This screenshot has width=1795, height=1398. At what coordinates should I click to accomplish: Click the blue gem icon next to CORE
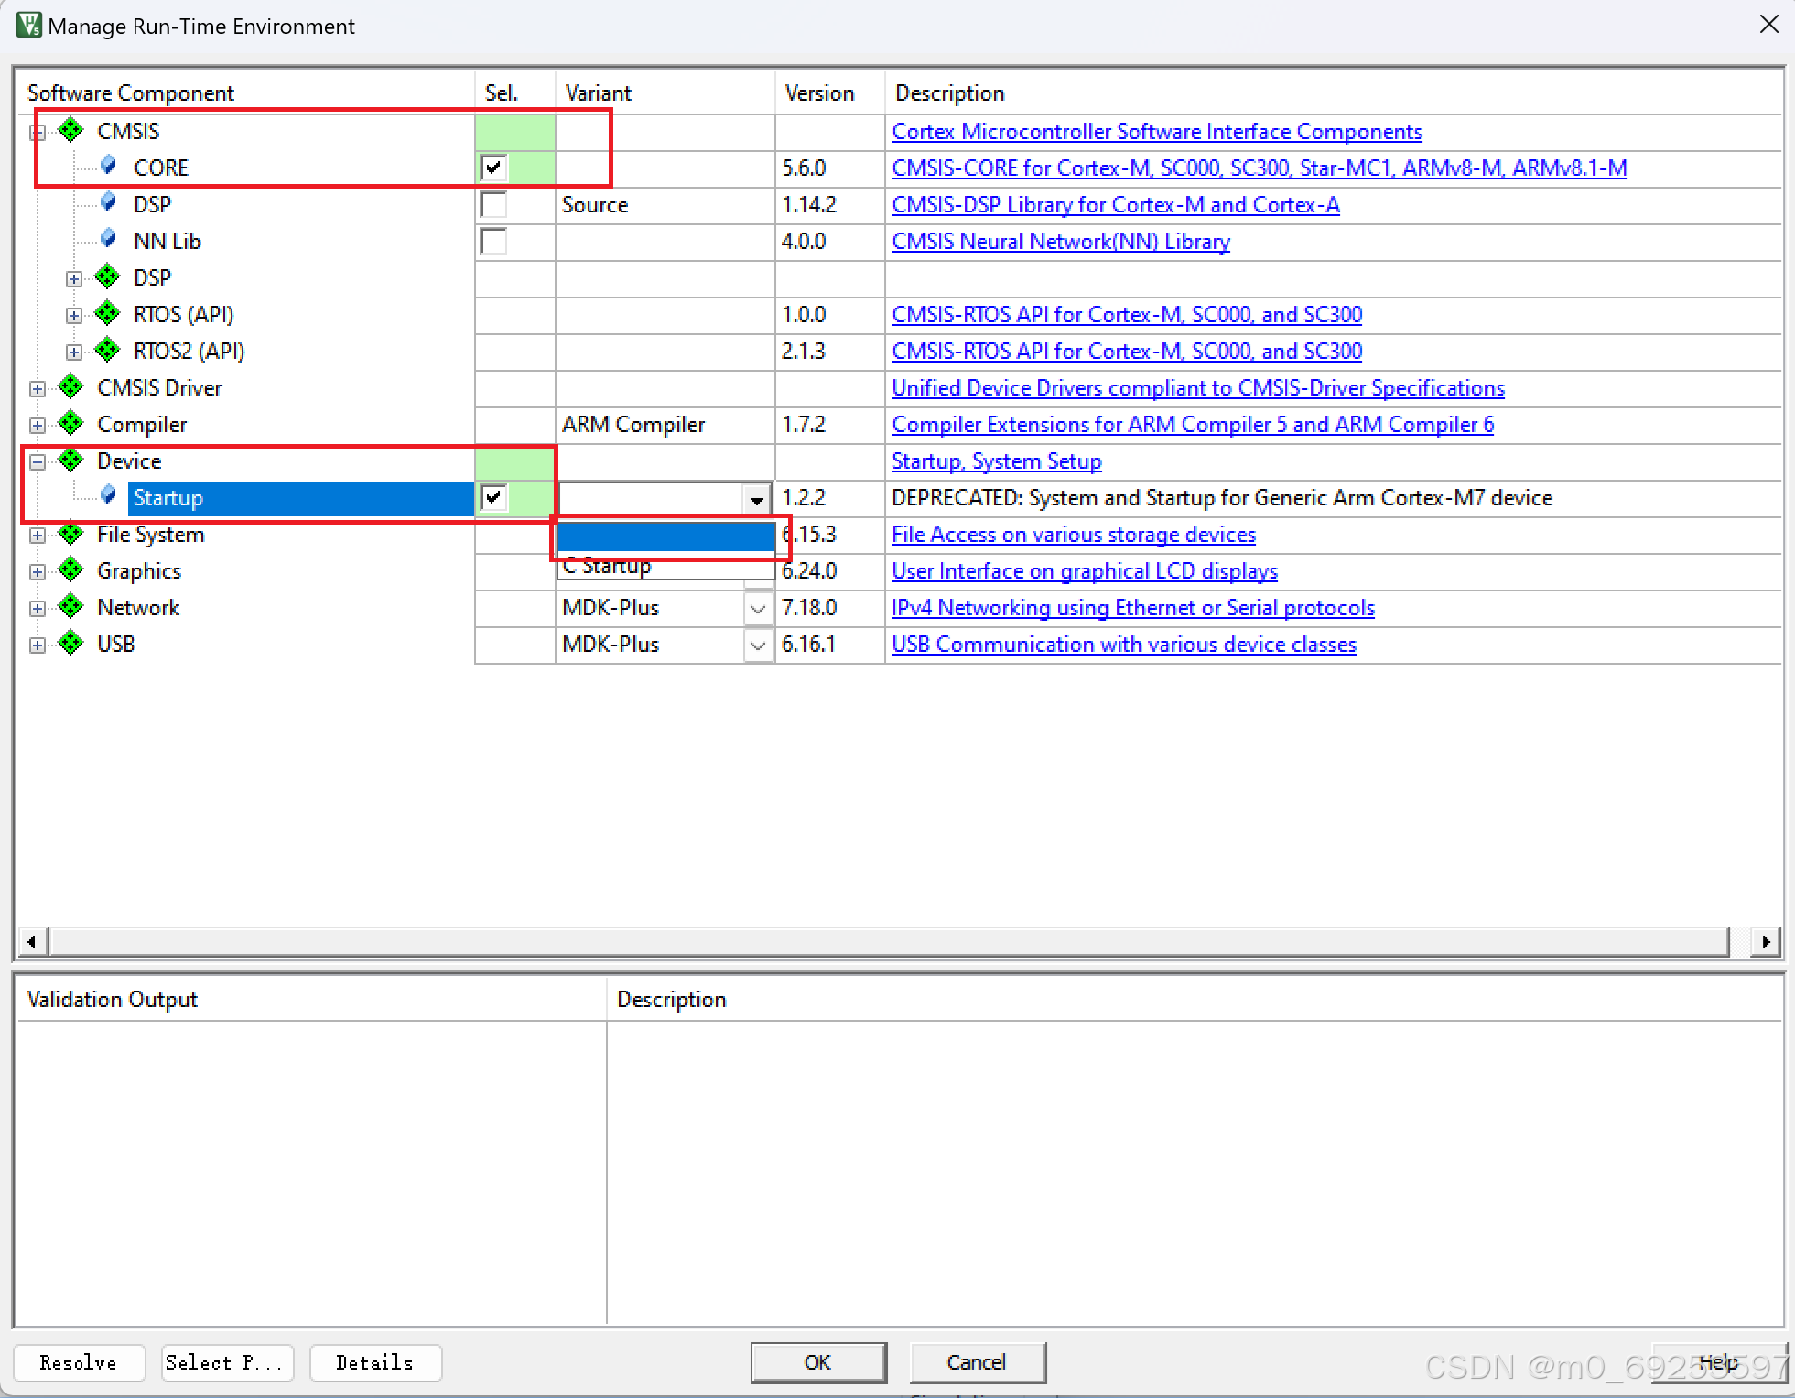pyautogui.click(x=108, y=166)
